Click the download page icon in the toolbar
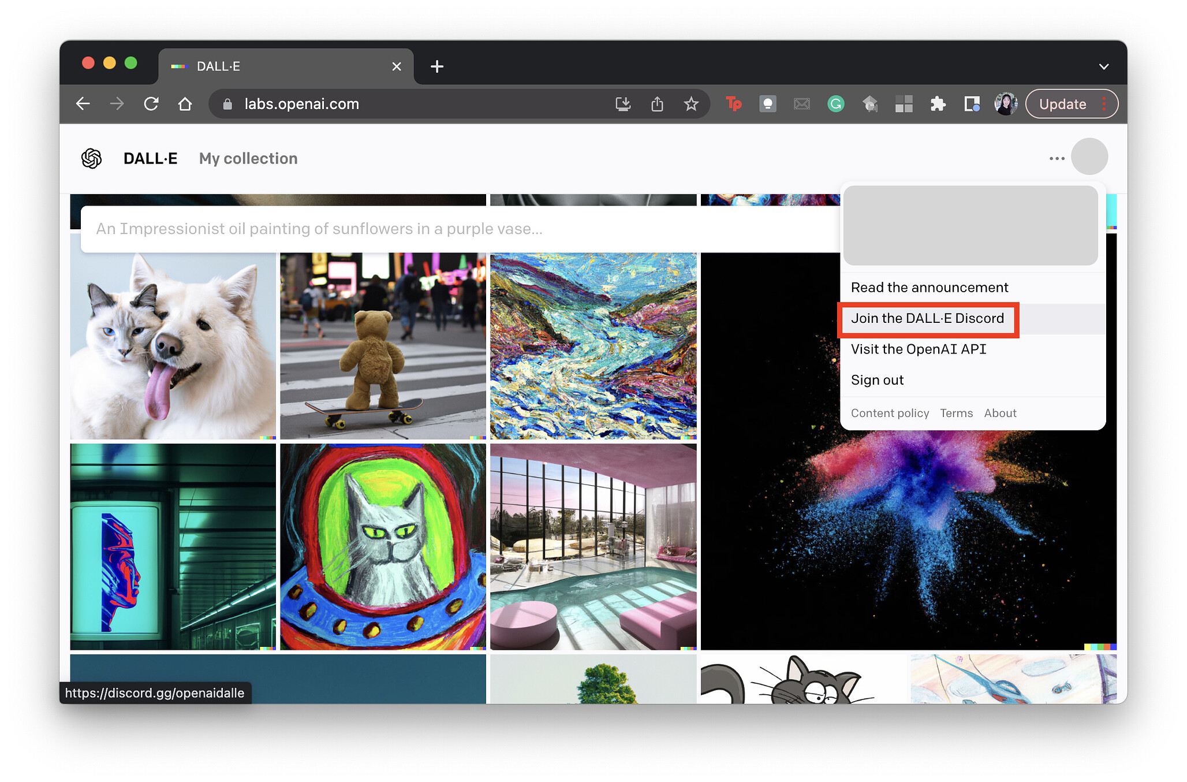The image size is (1187, 782). coord(623,104)
